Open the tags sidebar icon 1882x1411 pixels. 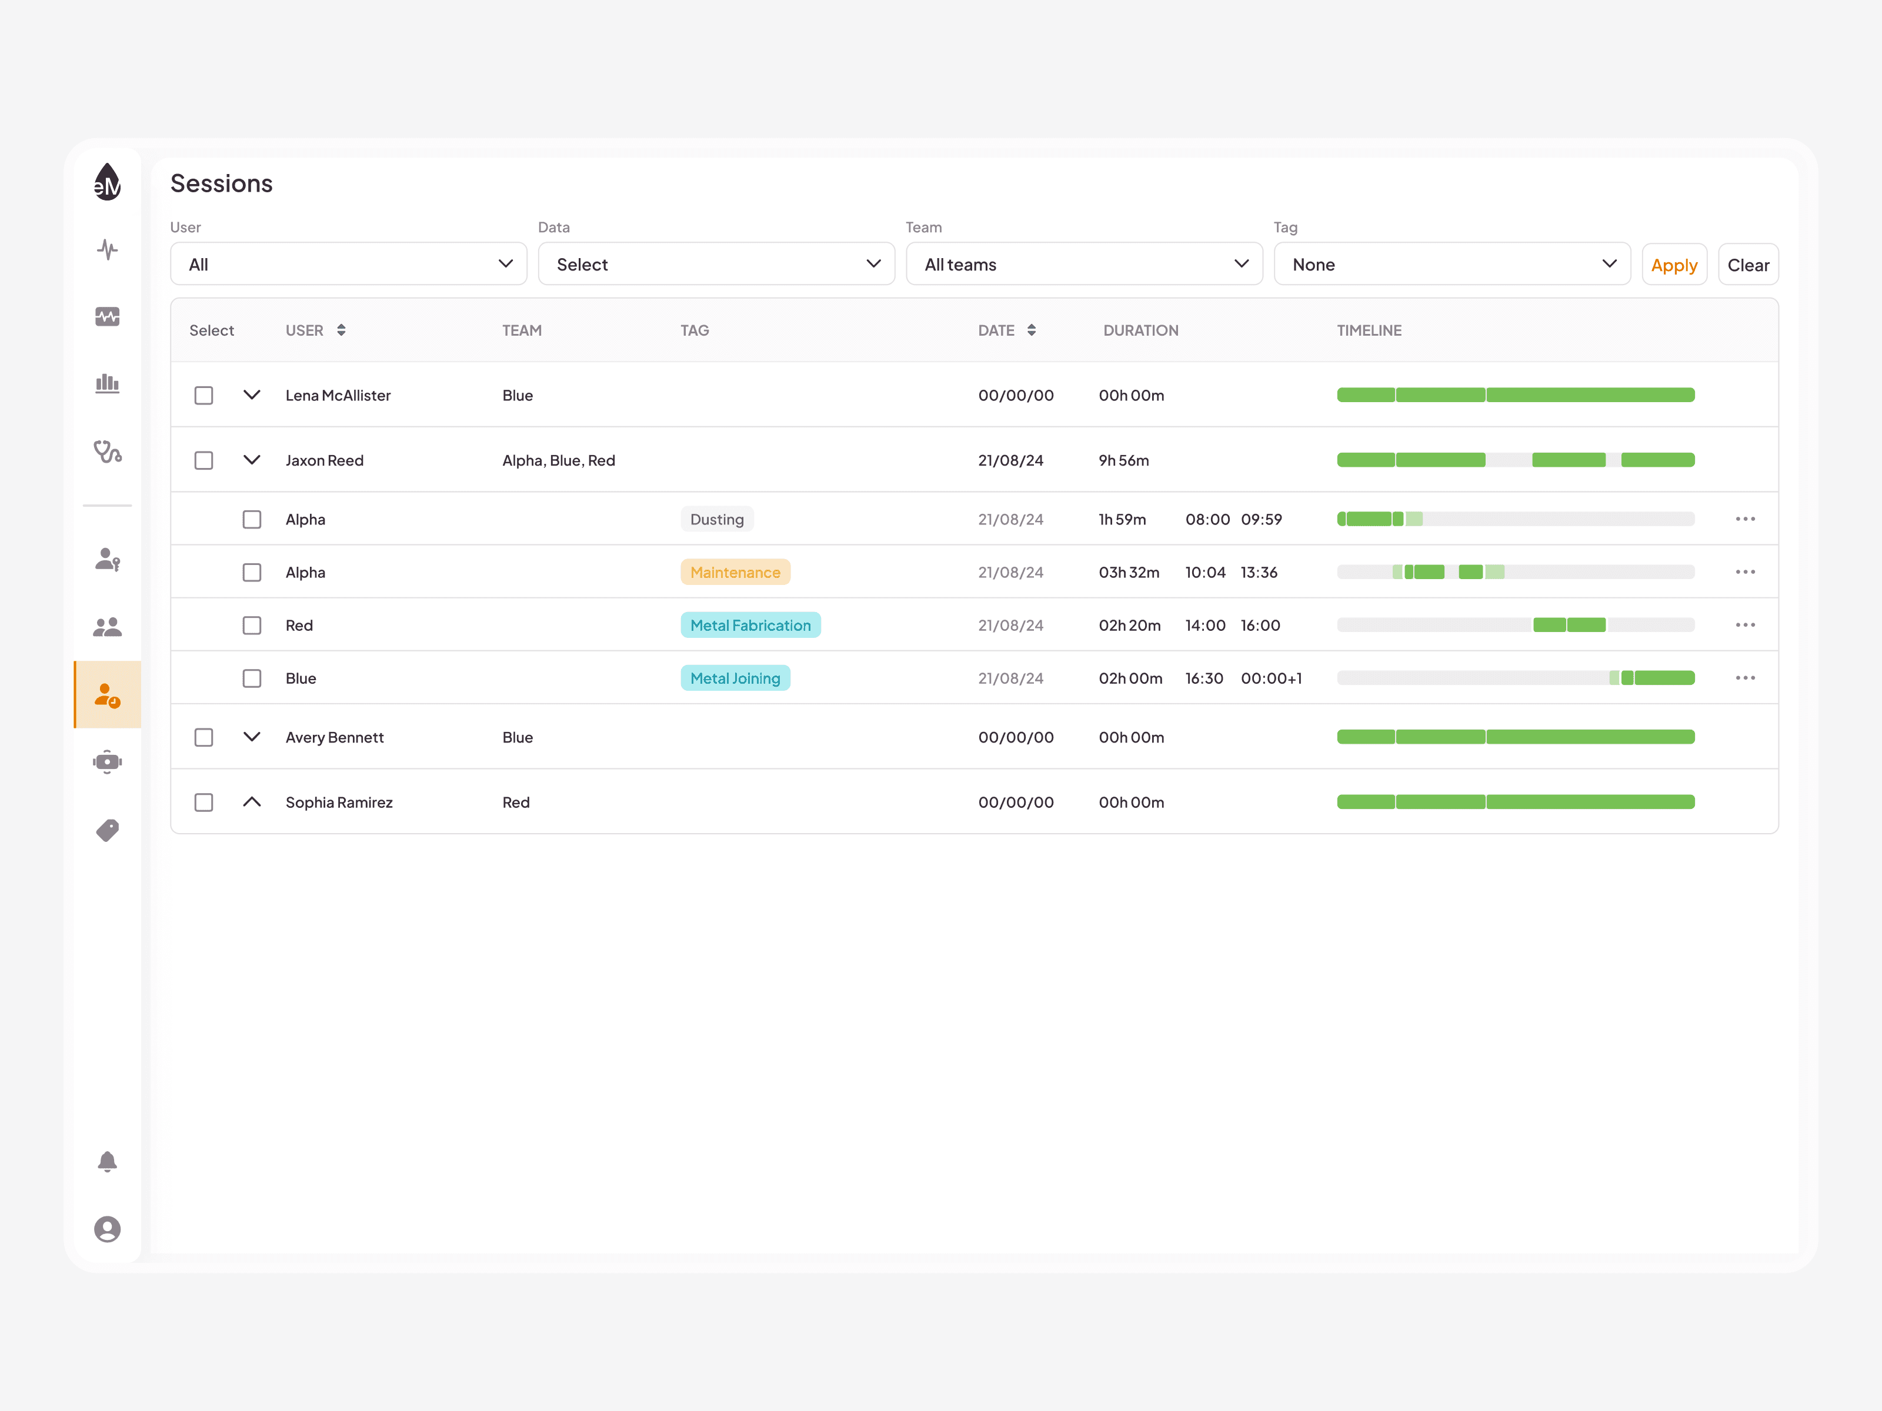pyautogui.click(x=107, y=830)
